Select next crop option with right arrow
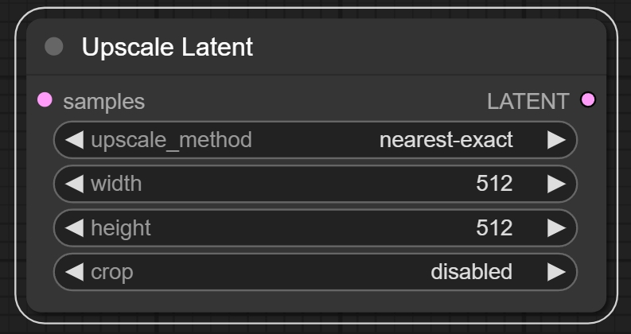The image size is (631, 334). coord(556,272)
